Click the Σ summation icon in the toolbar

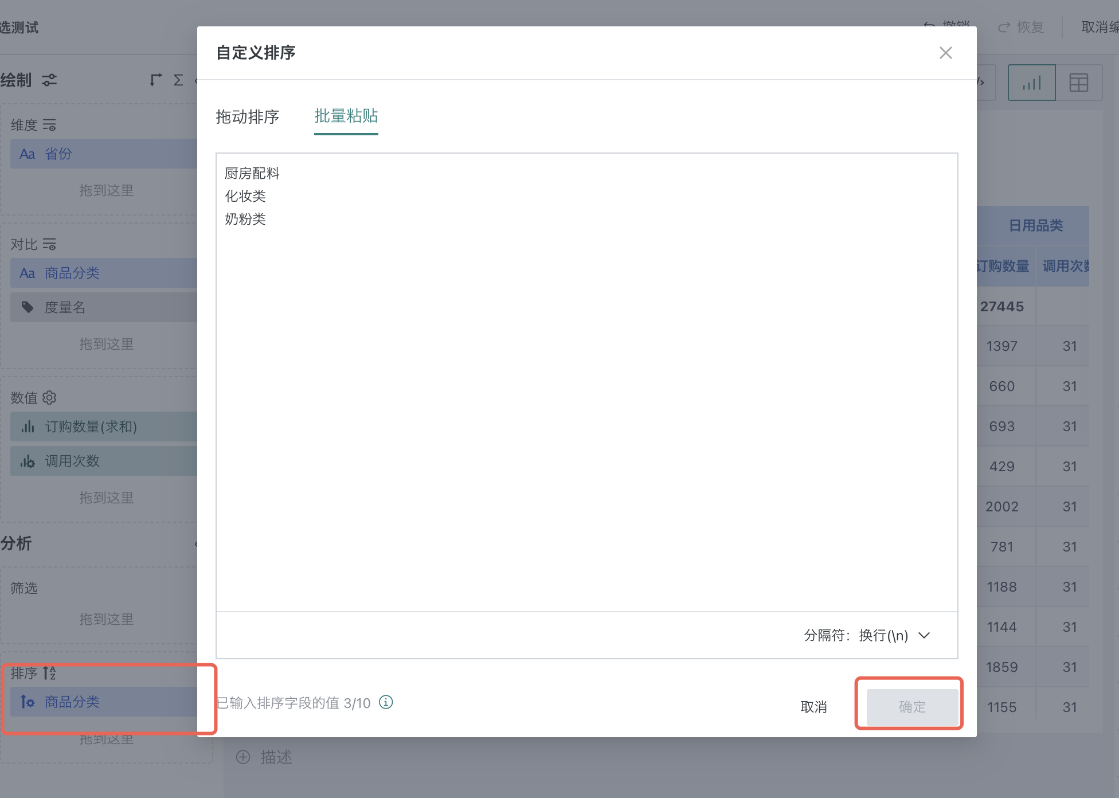click(178, 80)
